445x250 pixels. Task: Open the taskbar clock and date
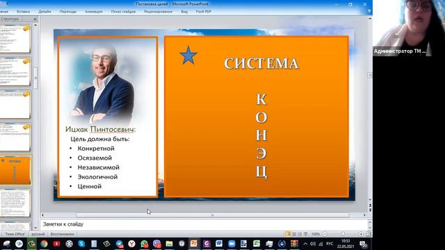(346, 244)
